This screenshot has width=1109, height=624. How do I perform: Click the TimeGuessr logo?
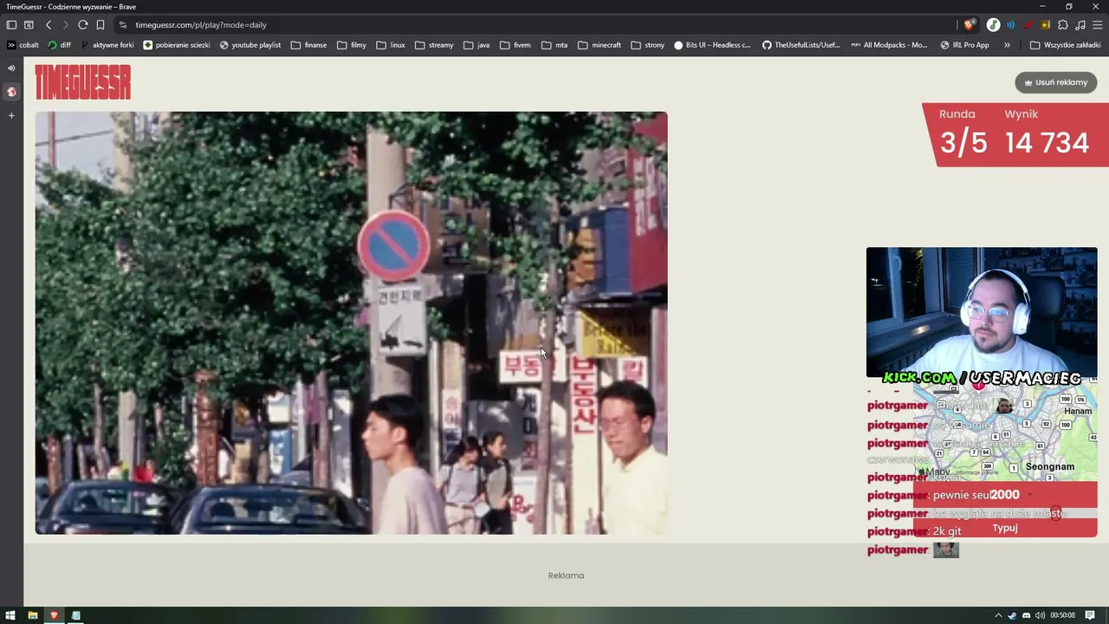coord(83,82)
